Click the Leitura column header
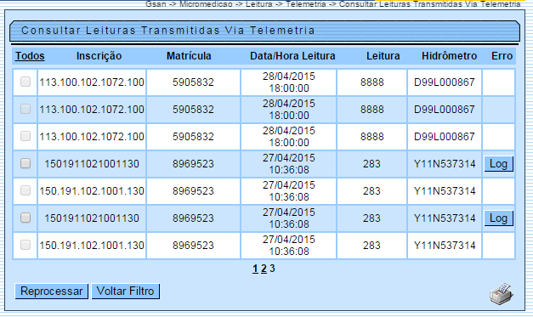 click(x=383, y=56)
